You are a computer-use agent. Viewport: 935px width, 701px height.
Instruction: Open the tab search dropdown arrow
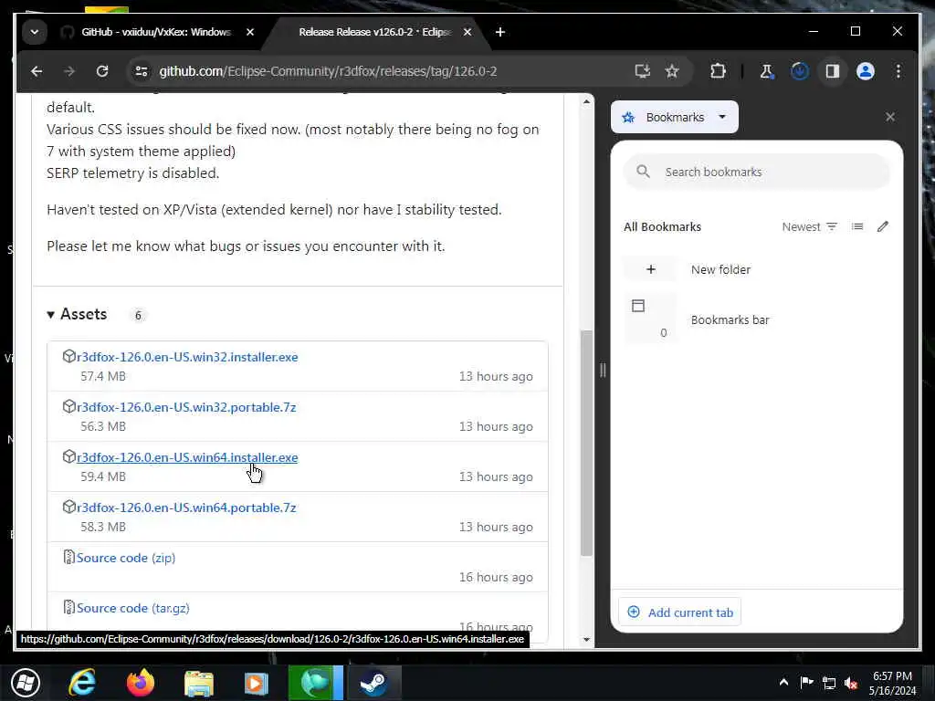pyautogui.click(x=35, y=32)
